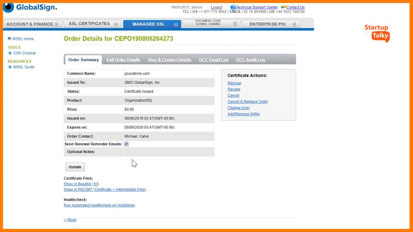413x232 pixels.
Task: Select the Order Summary tab
Action: click(x=83, y=60)
